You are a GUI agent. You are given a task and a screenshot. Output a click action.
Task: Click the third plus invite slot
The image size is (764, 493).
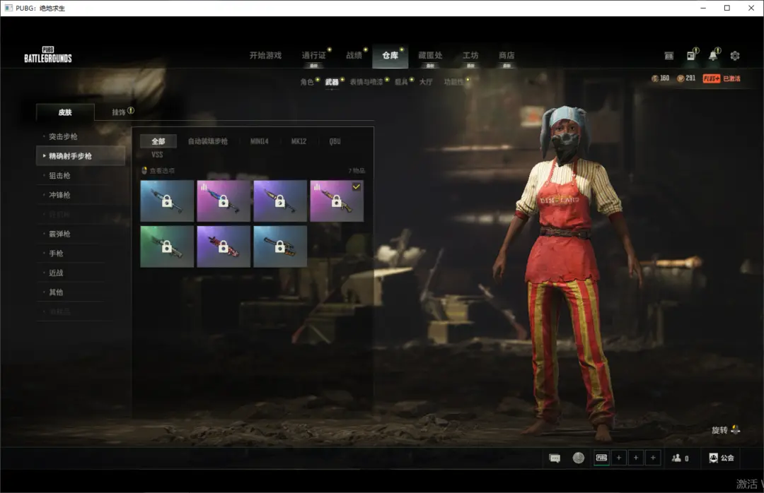pyautogui.click(x=653, y=458)
